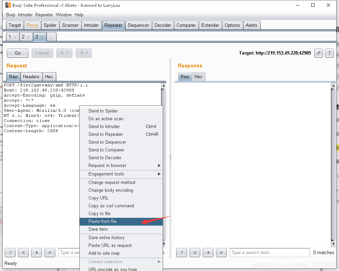Focus Request search term field
Image resolution: width=339 pixels, height=271 pixels.
tap(69, 252)
